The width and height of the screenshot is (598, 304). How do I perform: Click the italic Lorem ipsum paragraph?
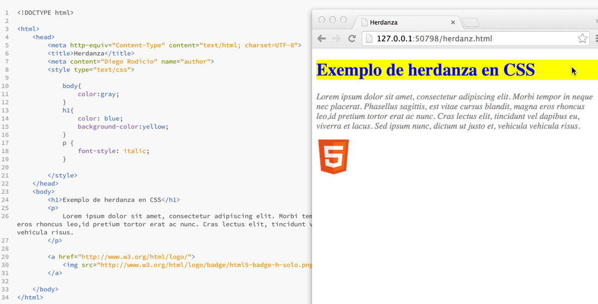454,111
